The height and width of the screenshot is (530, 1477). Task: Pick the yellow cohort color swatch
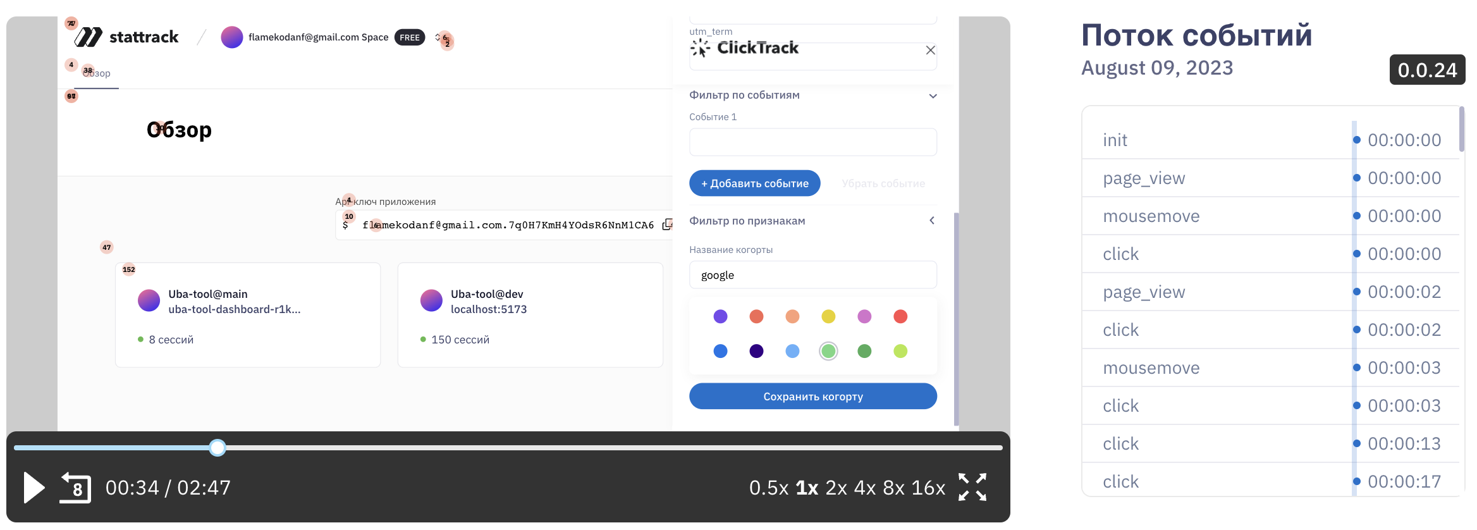click(x=828, y=316)
